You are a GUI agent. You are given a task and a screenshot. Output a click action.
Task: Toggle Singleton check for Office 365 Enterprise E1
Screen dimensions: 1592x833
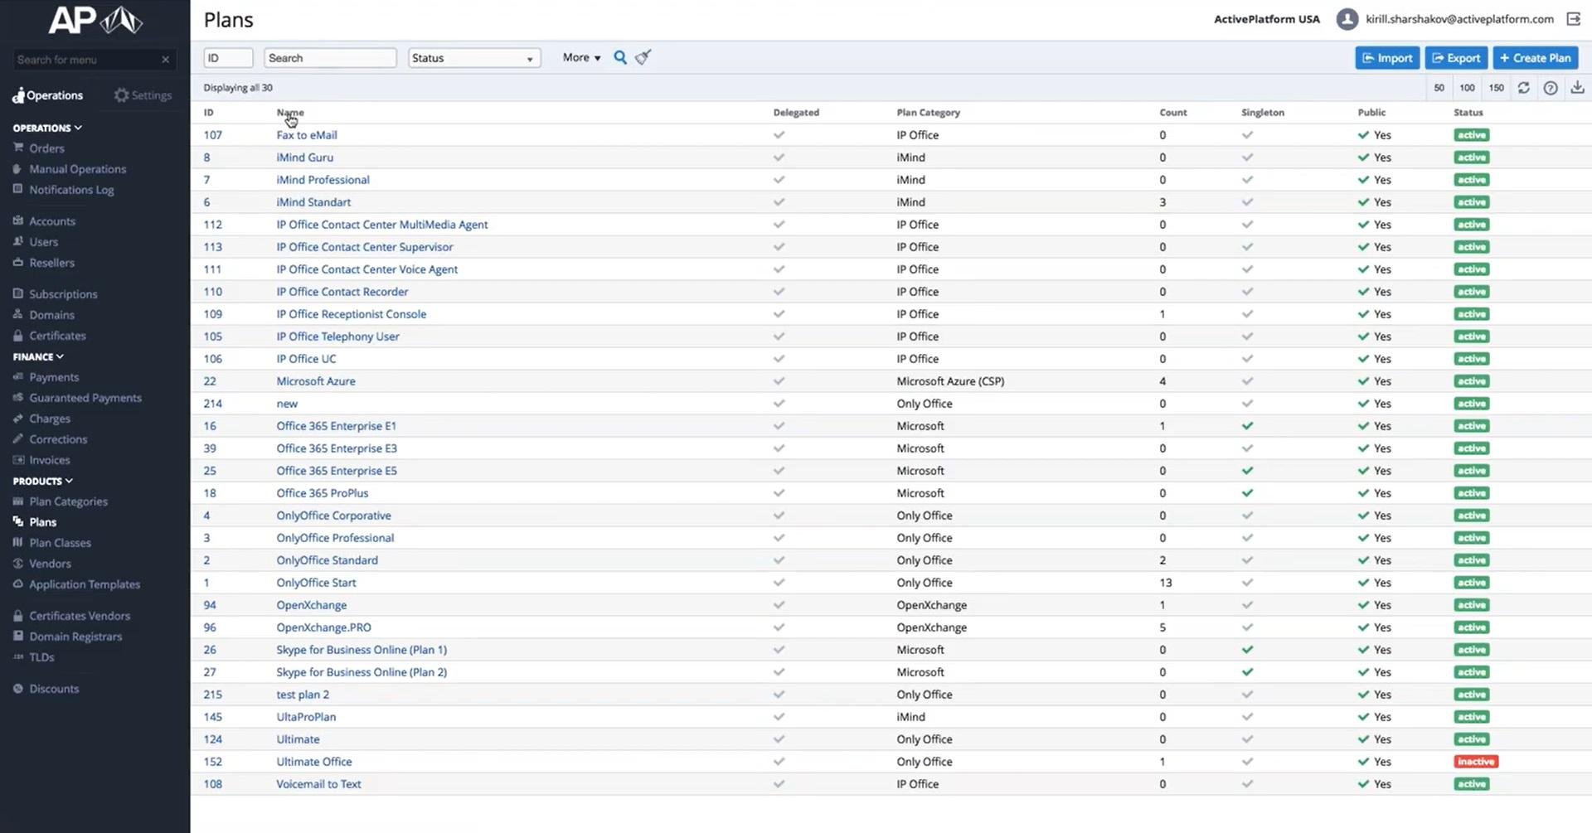coord(1247,426)
